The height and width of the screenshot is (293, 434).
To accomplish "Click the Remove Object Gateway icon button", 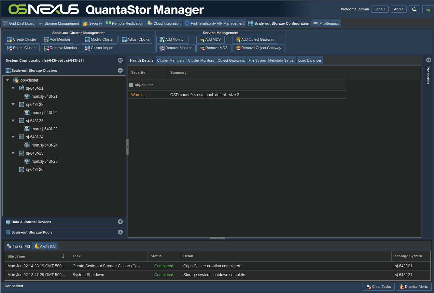I will (238, 48).
